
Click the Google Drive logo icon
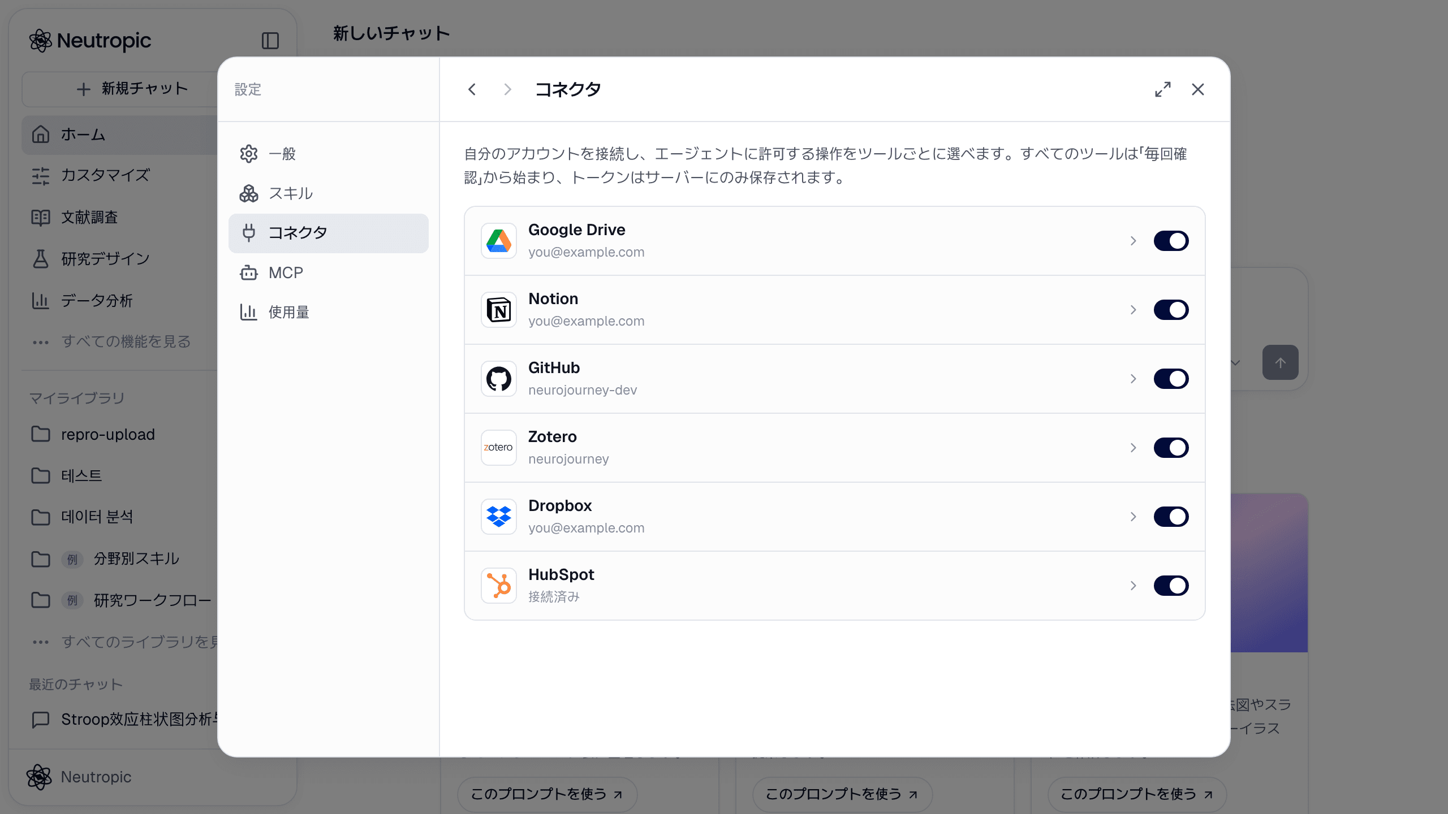click(x=498, y=241)
